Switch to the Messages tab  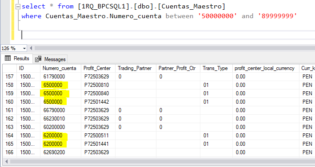point(50,59)
